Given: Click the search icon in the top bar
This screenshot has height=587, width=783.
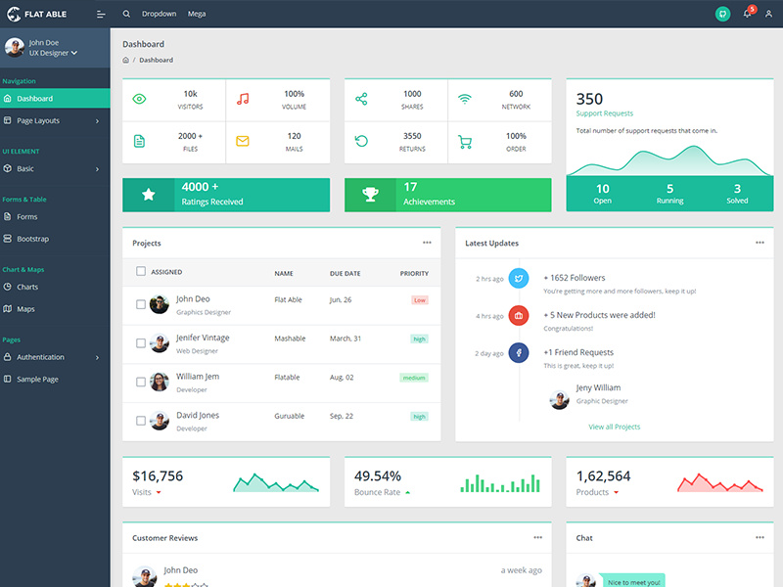Looking at the screenshot, I should (x=126, y=14).
